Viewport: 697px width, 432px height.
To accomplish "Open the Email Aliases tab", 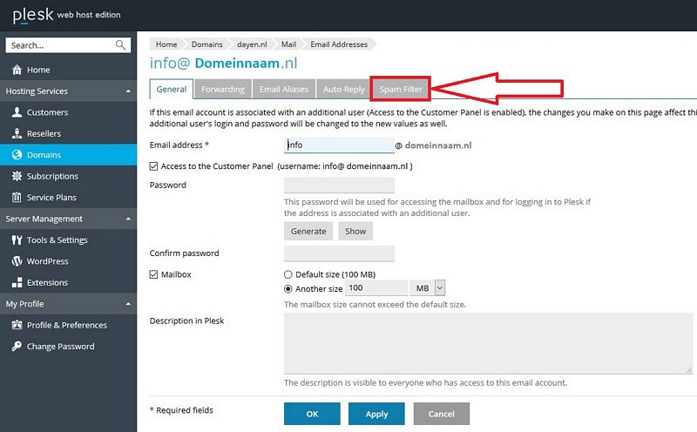I will (284, 89).
